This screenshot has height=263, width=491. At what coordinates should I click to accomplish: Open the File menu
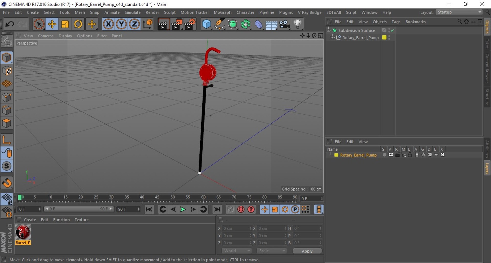coord(6,12)
